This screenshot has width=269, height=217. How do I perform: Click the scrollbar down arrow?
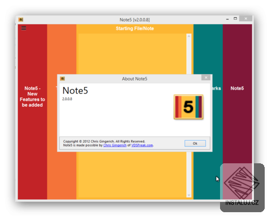point(189,195)
